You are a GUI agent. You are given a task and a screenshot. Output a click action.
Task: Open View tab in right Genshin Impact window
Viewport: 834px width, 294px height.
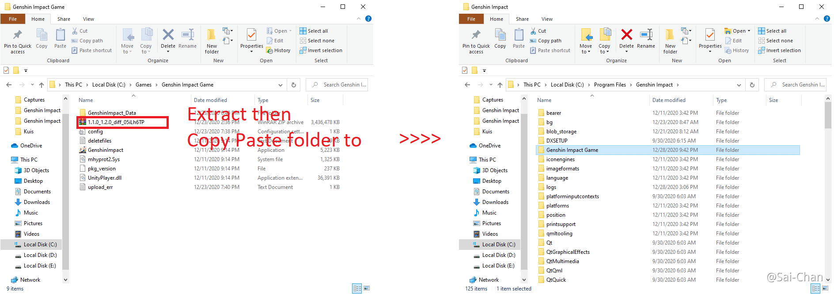point(547,19)
